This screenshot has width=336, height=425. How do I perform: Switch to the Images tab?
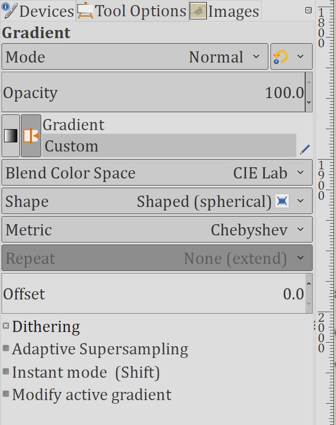click(x=224, y=11)
